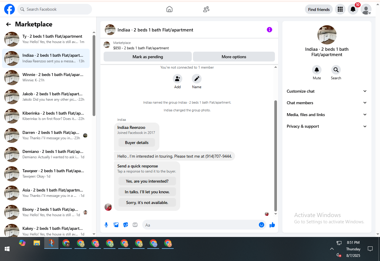Click the Mark as pending button
Image resolution: width=380 pixels, height=261 pixels.
pyautogui.click(x=148, y=57)
